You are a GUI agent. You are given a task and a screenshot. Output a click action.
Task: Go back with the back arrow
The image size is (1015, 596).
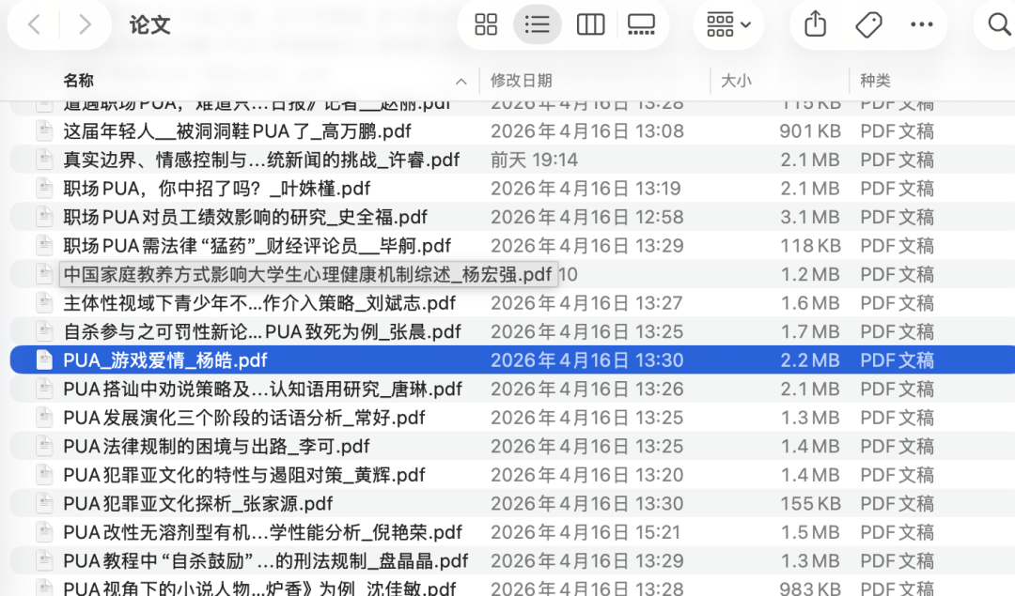[33, 24]
